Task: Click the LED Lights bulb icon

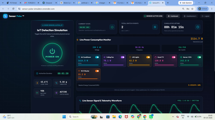Action: click(x=130, y=57)
